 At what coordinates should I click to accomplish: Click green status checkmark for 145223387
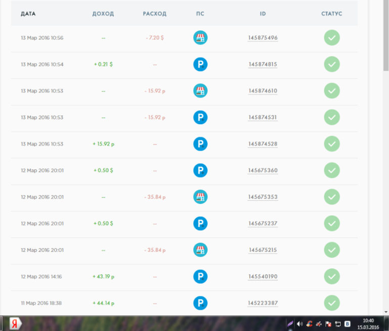332,303
